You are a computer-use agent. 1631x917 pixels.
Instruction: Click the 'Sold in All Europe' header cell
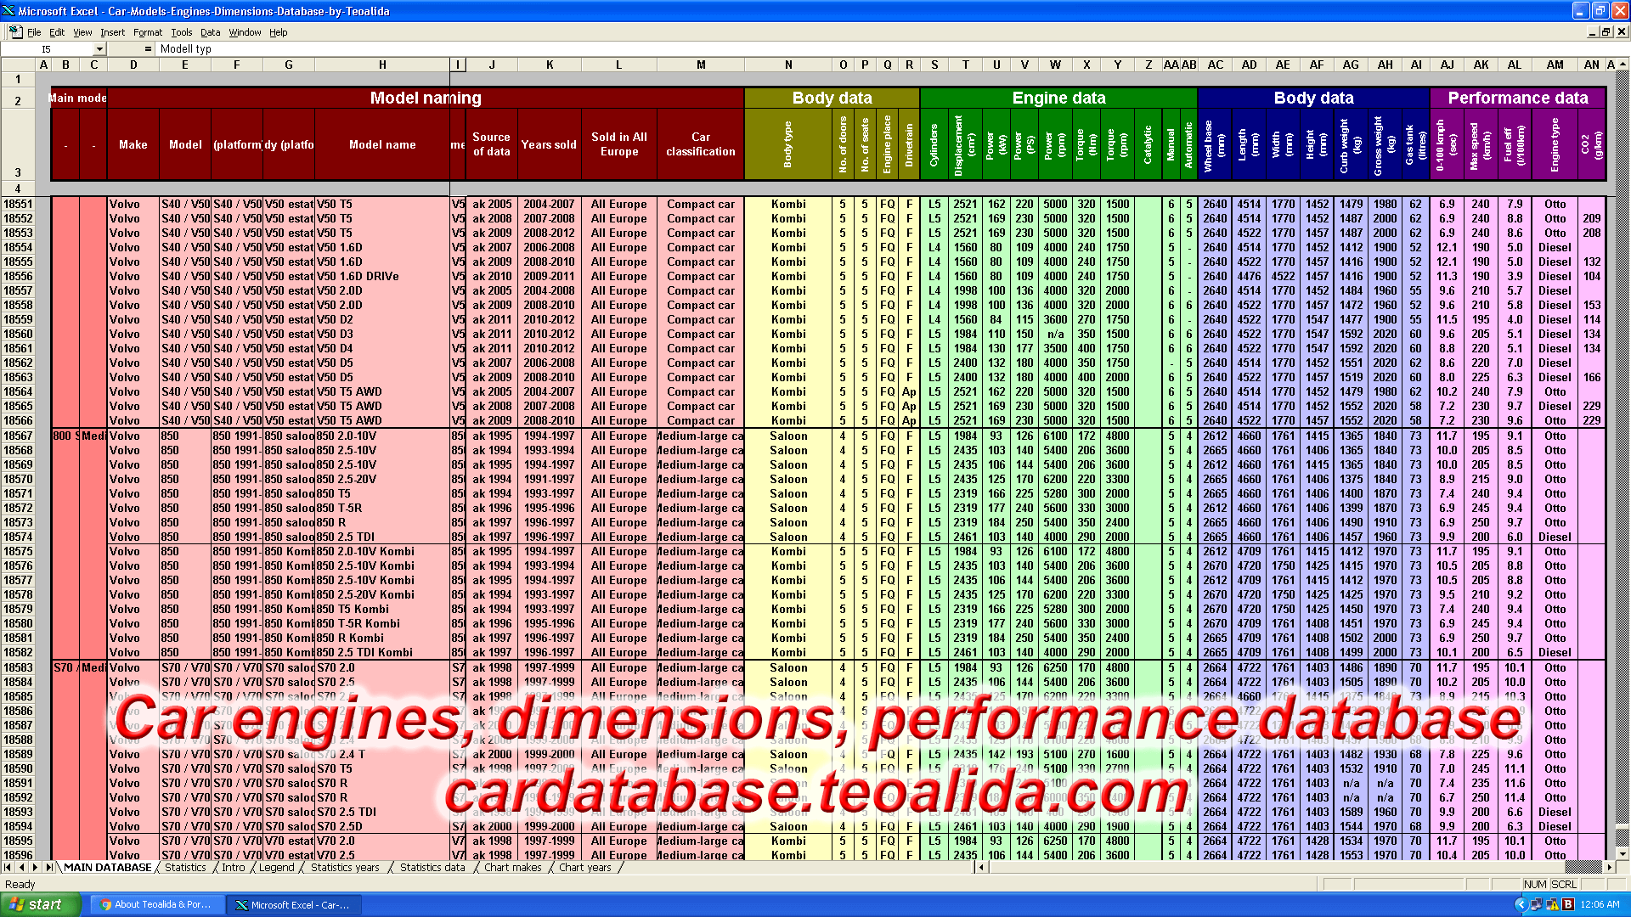[619, 144]
